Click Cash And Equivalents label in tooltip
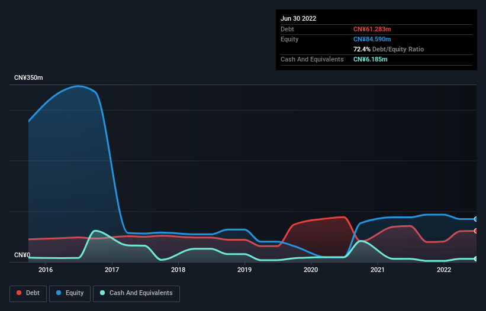 (x=312, y=59)
